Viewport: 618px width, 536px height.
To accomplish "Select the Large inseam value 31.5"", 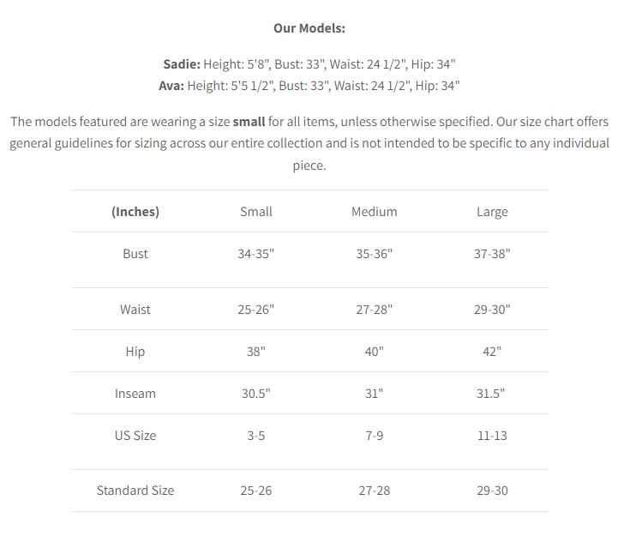I will coord(492,394).
